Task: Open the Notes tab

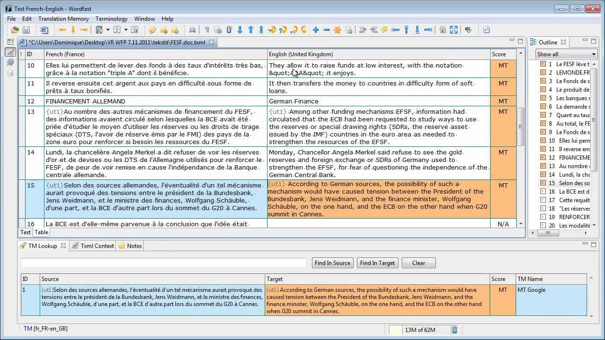Action: [130, 246]
